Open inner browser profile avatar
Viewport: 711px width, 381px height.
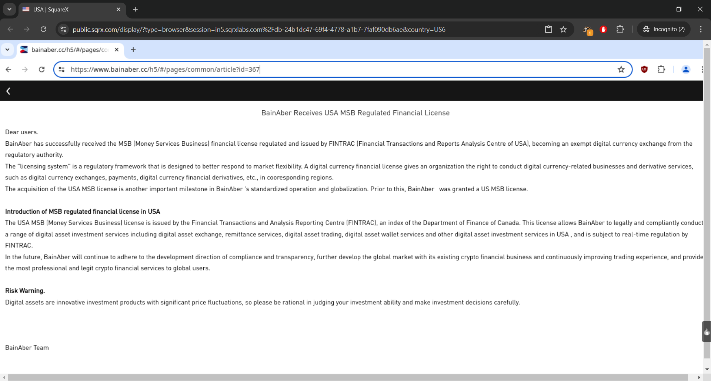tap(686, 70)
